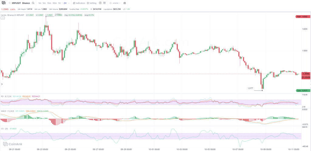311x151 pixels.
Task: Expand the left side panel arrow
Action: coord(2,84)
